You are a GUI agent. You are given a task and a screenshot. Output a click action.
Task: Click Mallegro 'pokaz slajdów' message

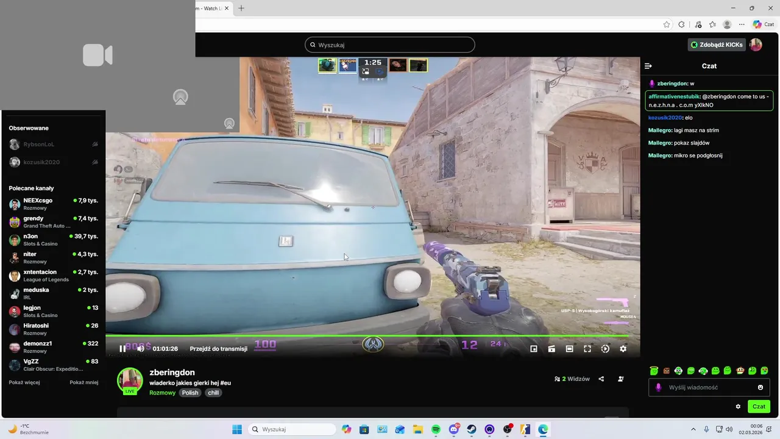679,143
